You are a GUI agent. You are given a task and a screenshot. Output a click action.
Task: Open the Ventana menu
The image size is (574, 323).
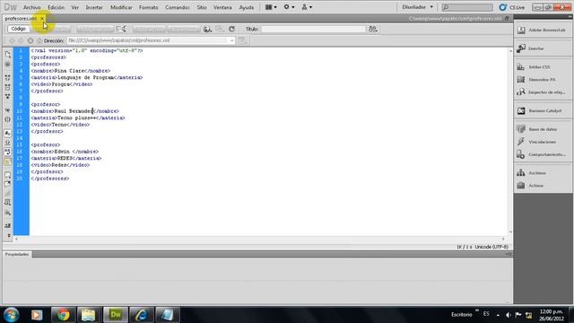point(222,7)
